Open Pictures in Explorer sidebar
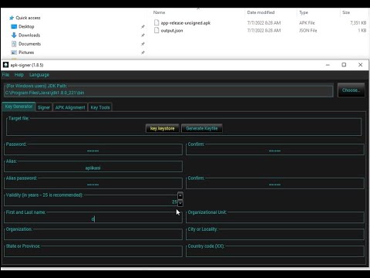This screenshot has width=370, height=278. click(26, 53)
